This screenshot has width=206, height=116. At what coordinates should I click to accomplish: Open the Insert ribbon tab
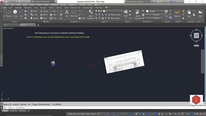coord(10,8)
